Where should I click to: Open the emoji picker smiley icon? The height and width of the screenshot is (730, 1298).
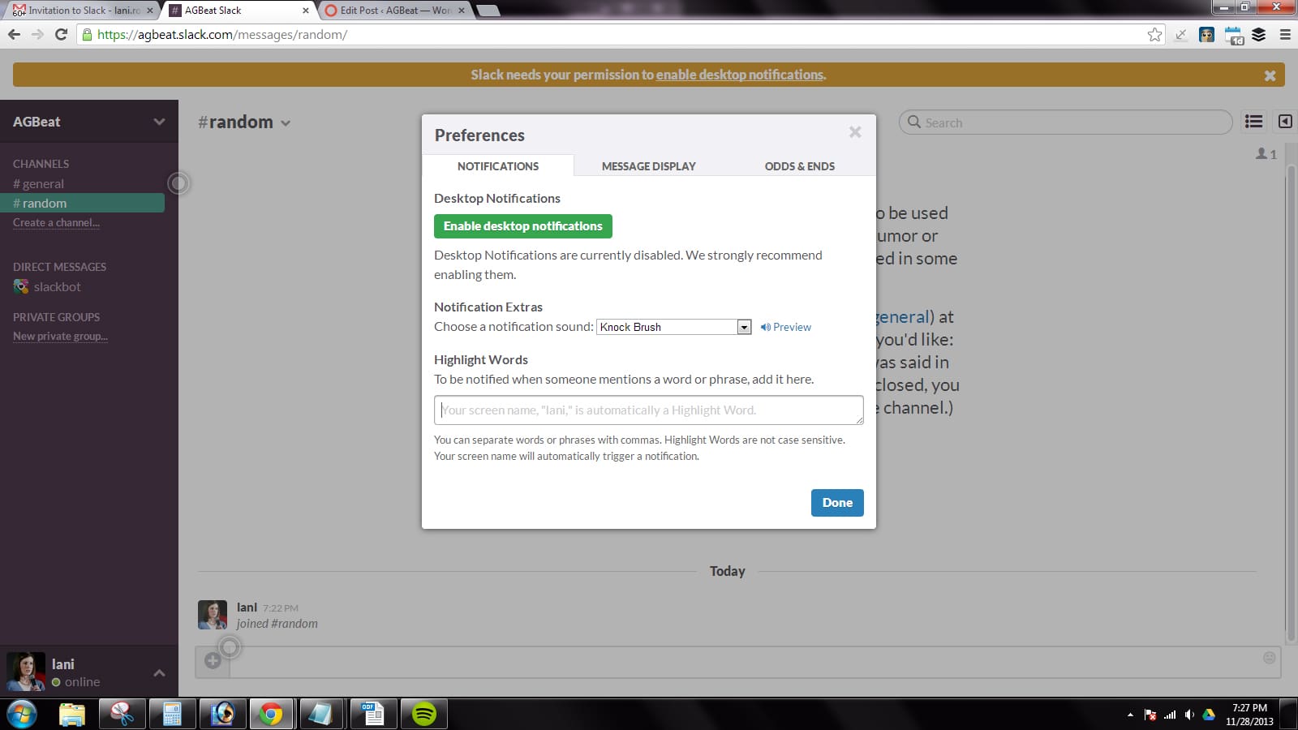coord(1269,658)
